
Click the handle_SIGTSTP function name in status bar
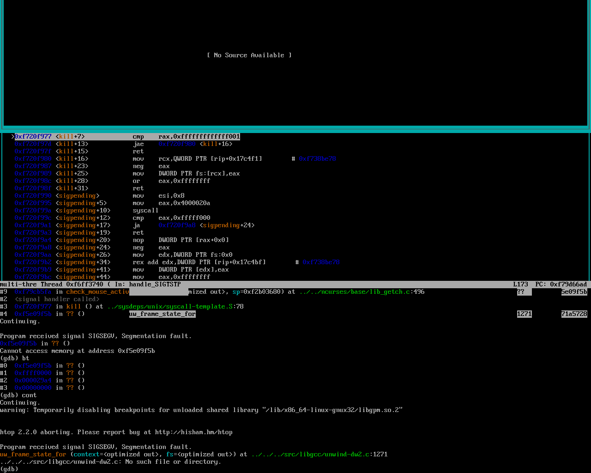point(155,285)
